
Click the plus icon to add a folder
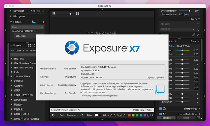[43, 22]
